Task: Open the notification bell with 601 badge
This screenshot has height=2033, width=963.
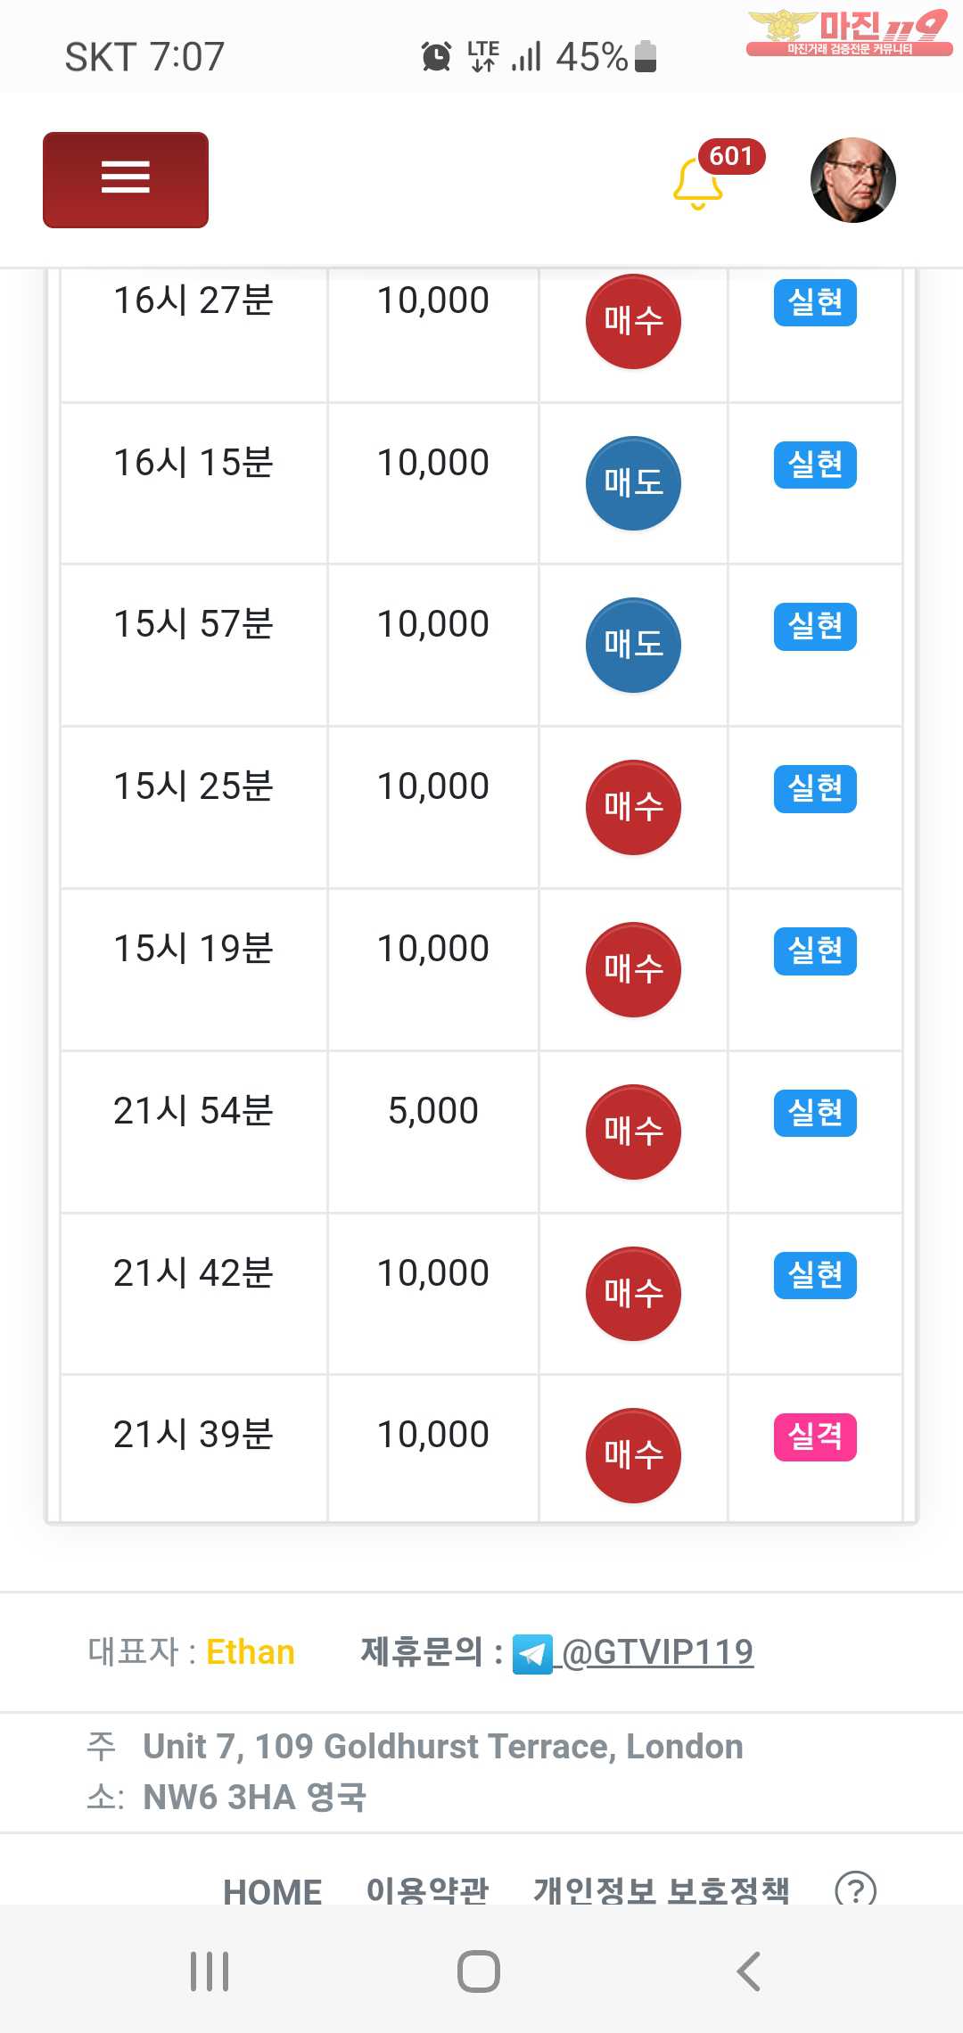Action: click(698, 183)
